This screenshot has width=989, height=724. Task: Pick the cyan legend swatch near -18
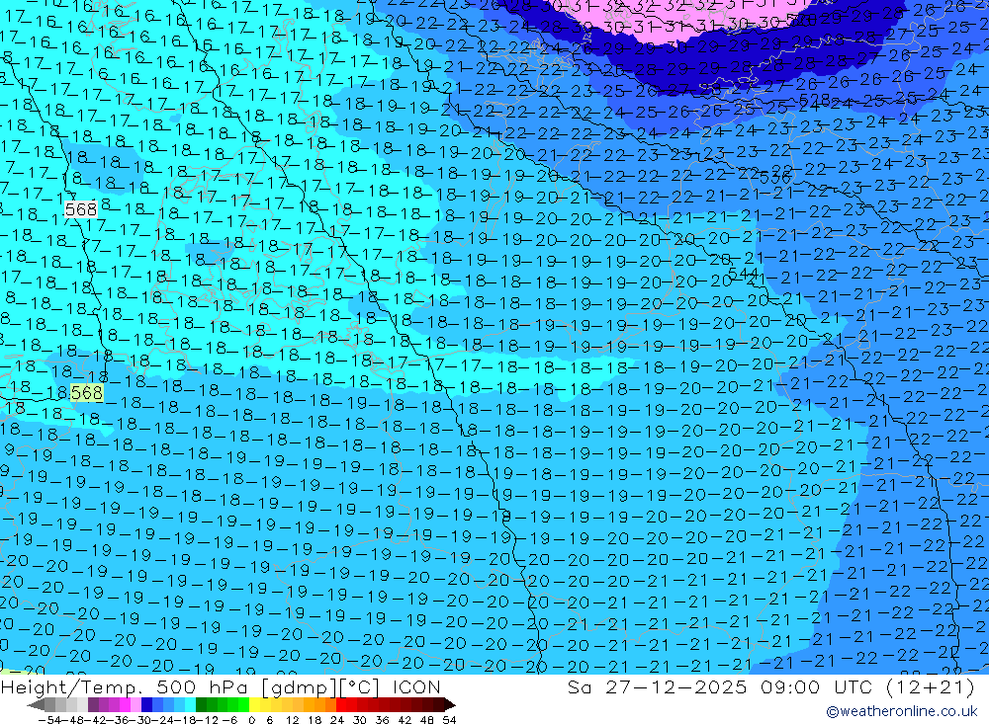[190, 705]
